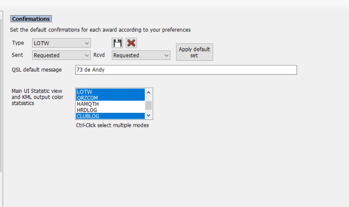The height and width of the screenshot is (207, 349).
Task: Click the Confirmations section header
Action: [x=31, y=19]
